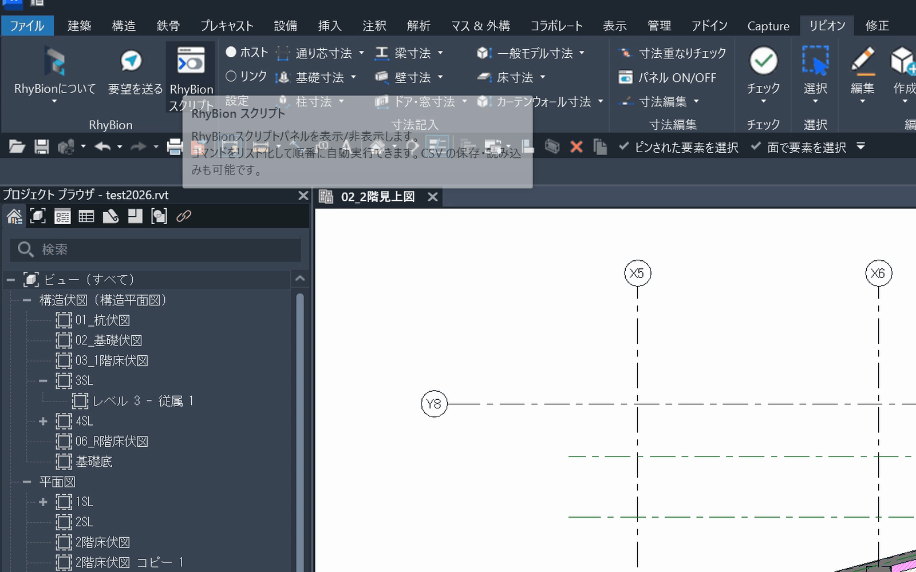Collapse the 構造伏図 (構造平面図) group
Screen dimensions: 916x572
26,300
